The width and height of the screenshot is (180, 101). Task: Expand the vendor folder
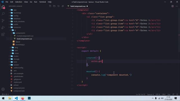coord(16,65)
